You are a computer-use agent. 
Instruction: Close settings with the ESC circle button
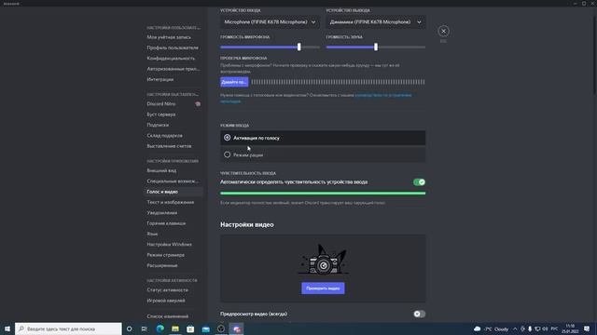443,31
